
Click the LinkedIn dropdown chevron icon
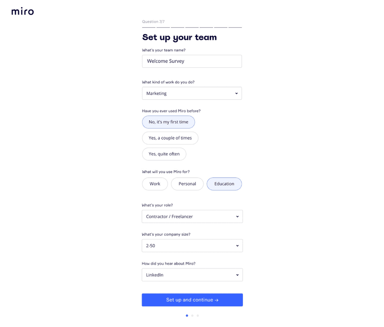coord(237,275)
